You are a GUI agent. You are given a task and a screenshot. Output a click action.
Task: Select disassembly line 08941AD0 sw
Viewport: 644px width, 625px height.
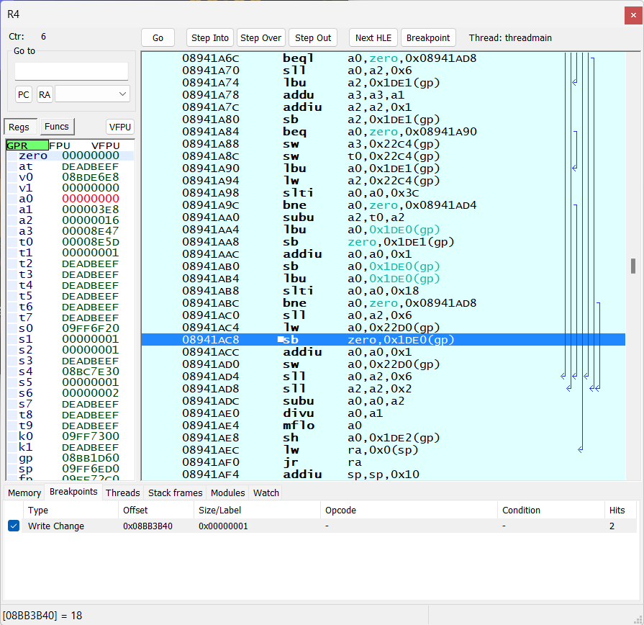pyautogui.click(x=384, y=364)
